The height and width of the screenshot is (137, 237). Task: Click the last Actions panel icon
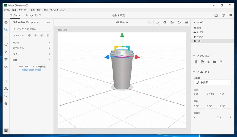click(x=221, y=62)
